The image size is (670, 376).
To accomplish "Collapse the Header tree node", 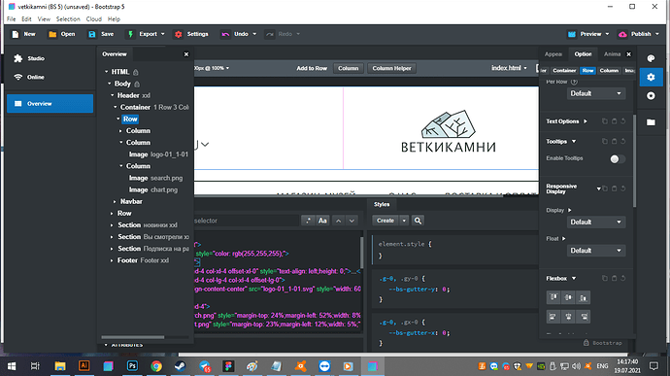I will [x=112, y=95].
